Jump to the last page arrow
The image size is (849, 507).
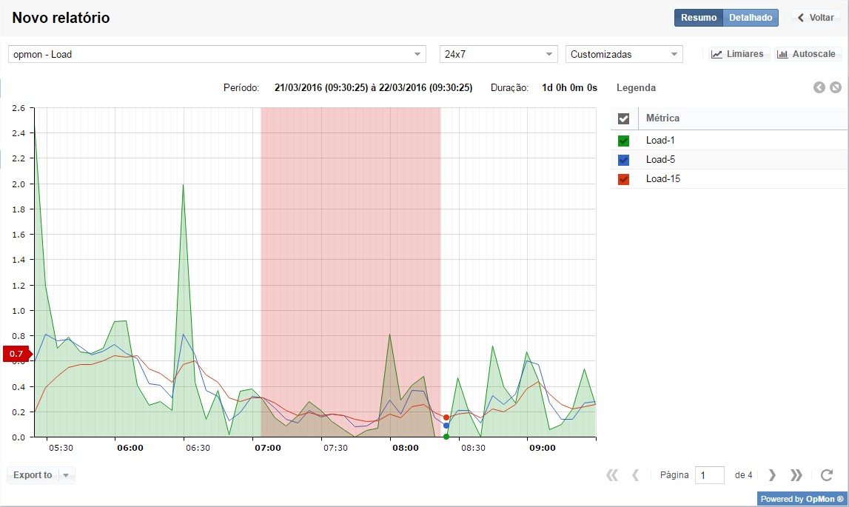click(796, 475)
